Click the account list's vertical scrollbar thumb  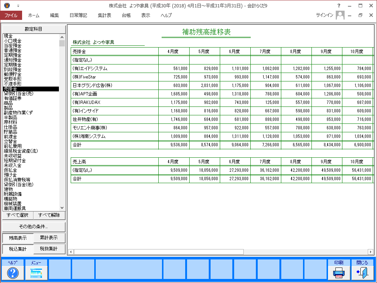click(x=62, y=43)
